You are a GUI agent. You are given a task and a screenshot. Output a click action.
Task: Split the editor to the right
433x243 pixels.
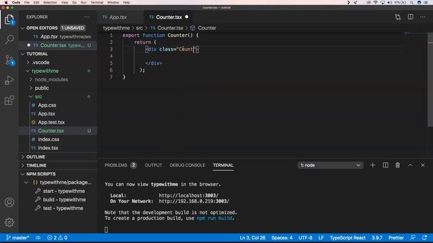pos(411,17)
